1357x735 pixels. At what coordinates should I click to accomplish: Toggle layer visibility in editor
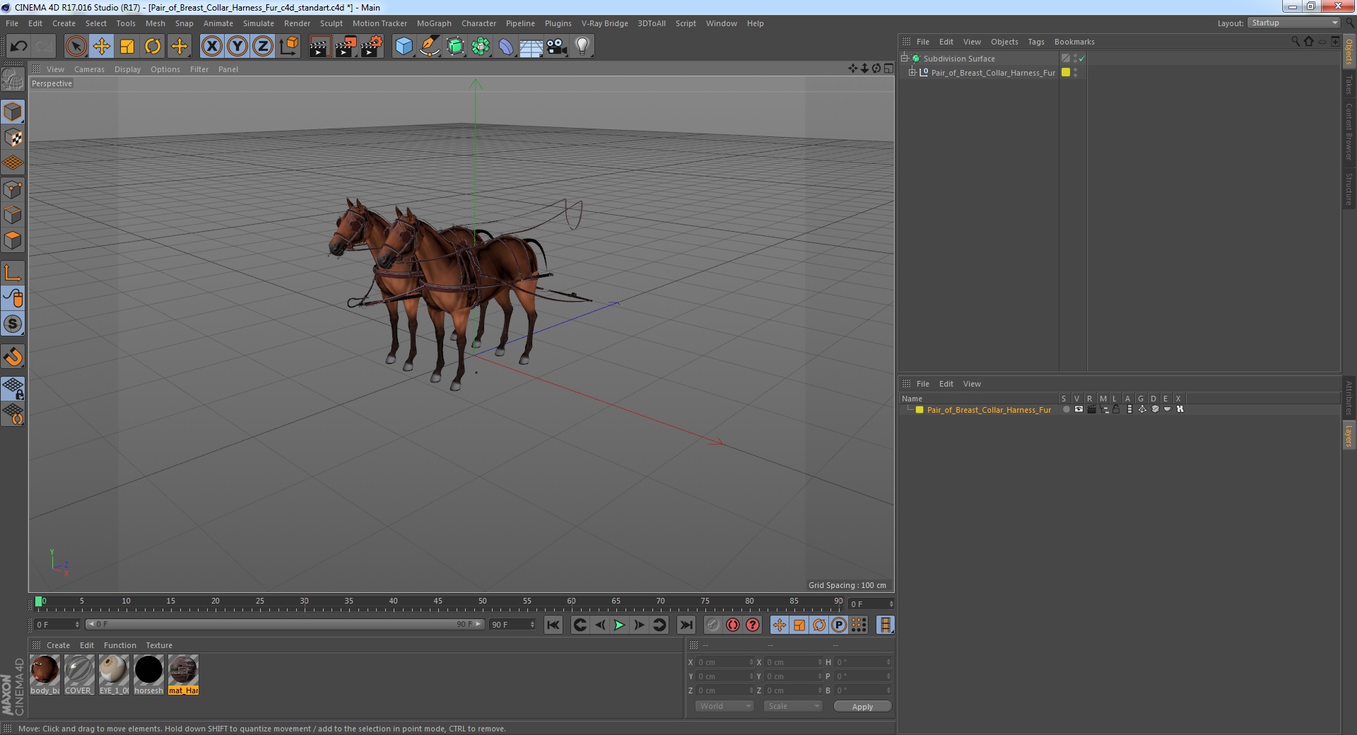coord(1079,409)
